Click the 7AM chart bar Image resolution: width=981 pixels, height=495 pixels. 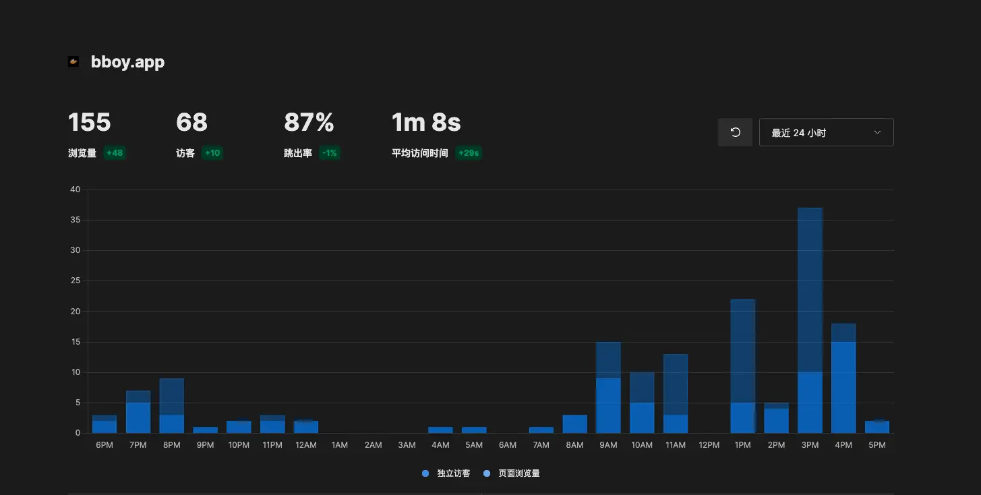(541, 430)
